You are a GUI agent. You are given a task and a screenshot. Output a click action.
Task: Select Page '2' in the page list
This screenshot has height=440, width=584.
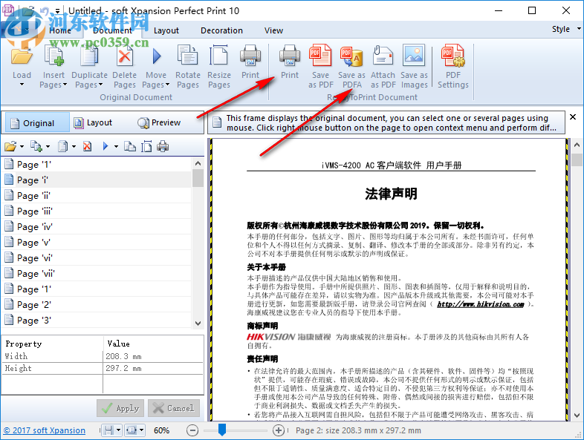point(97,305)
